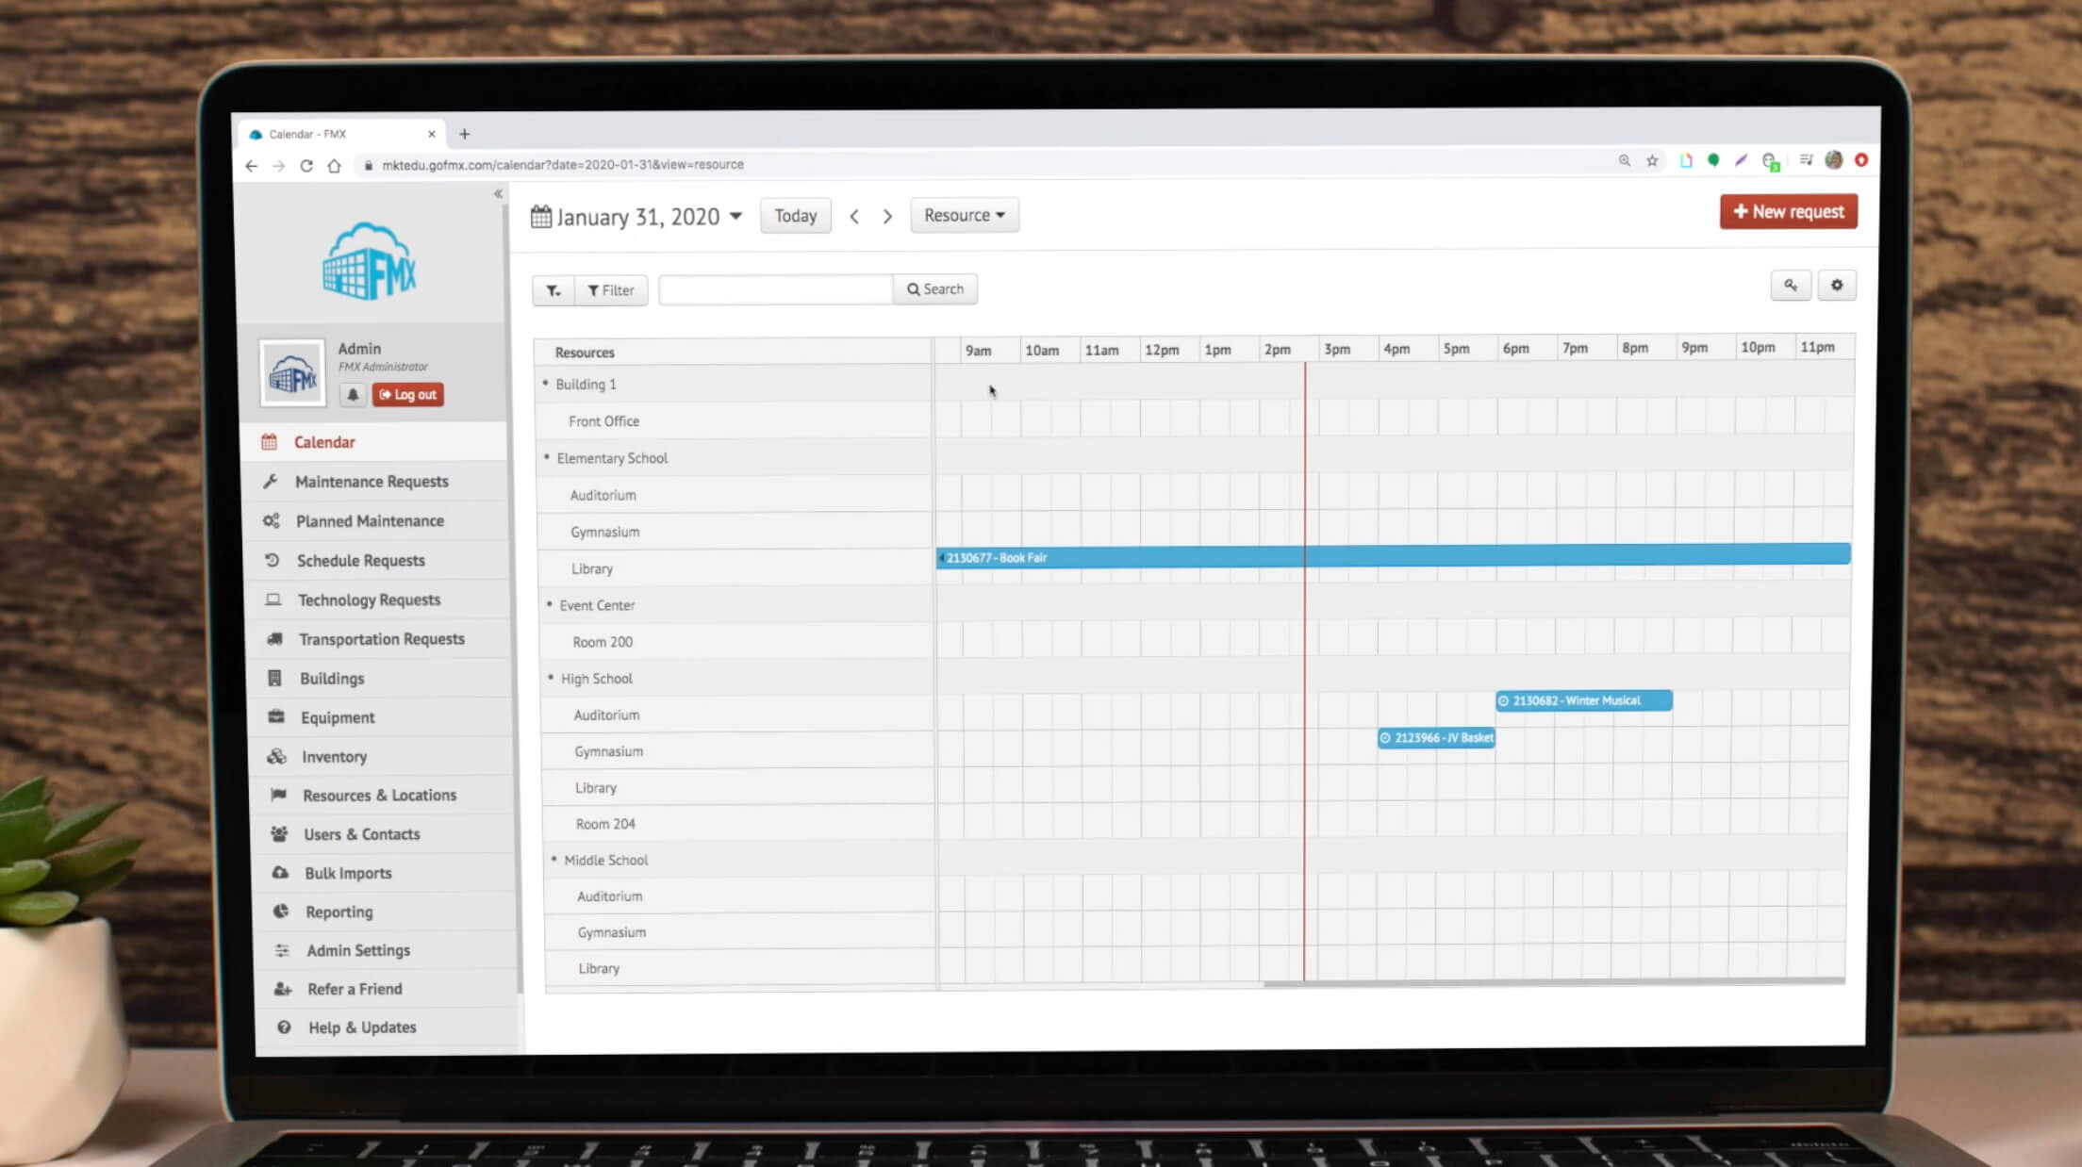This screenshot has height=1167, width=2082.
Task: Open Maintenance Requests from the sidebar
Action: click(372, 481)
